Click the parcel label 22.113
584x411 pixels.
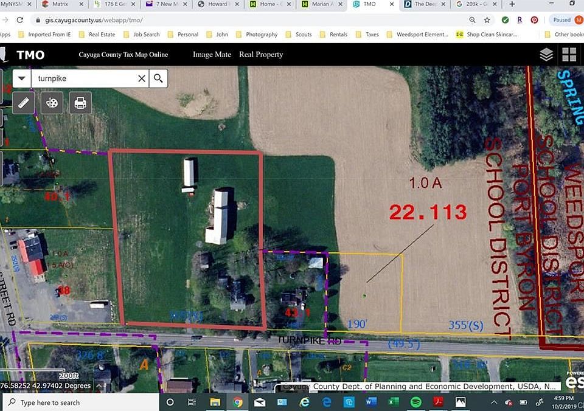coord(428,212)
